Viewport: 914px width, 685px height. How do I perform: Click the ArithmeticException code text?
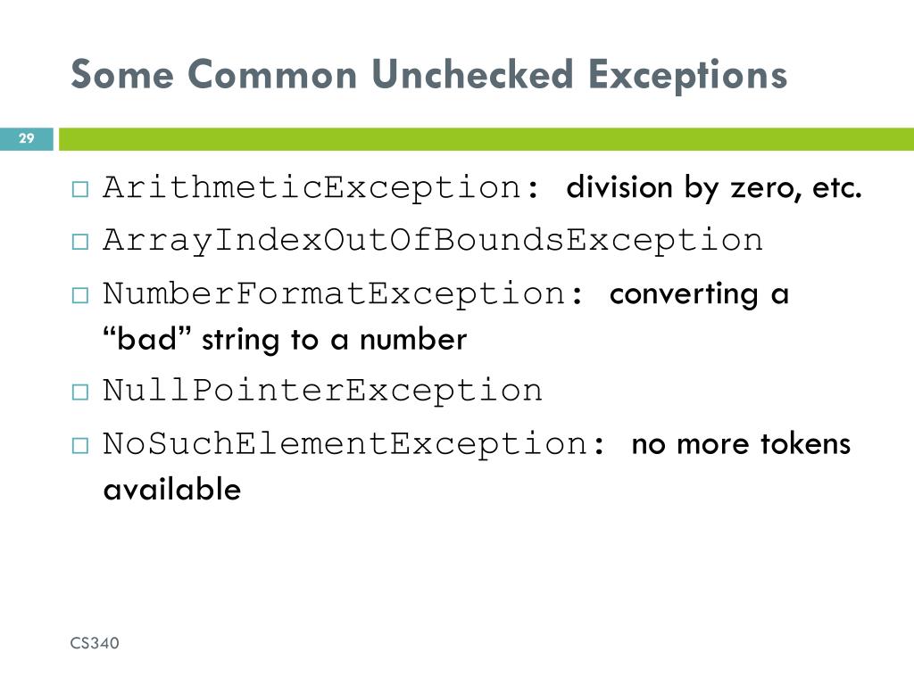[x=321, y=187]
